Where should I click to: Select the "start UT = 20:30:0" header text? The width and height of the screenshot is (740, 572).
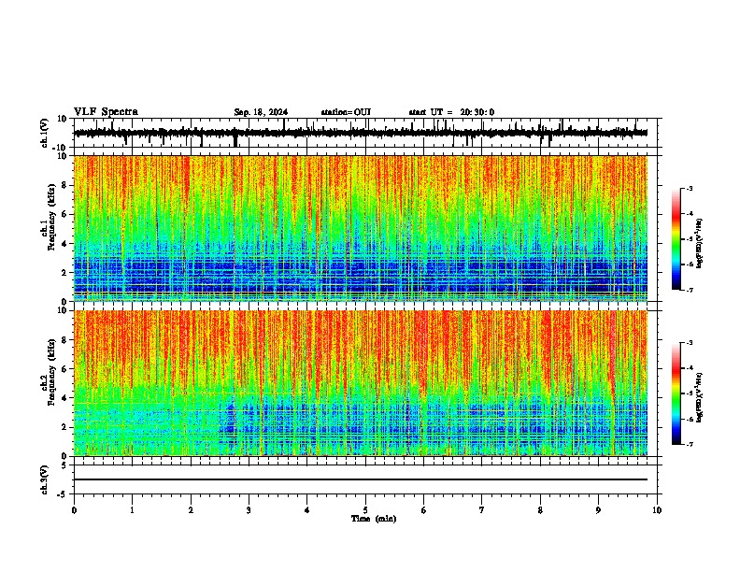point(451,112)
